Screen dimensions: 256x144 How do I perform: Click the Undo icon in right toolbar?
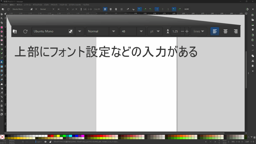point(253,45)
